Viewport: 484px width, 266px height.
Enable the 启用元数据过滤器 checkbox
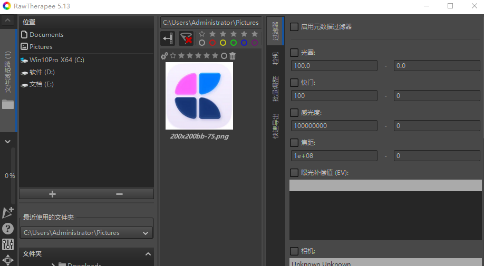(x=294, y=27)
